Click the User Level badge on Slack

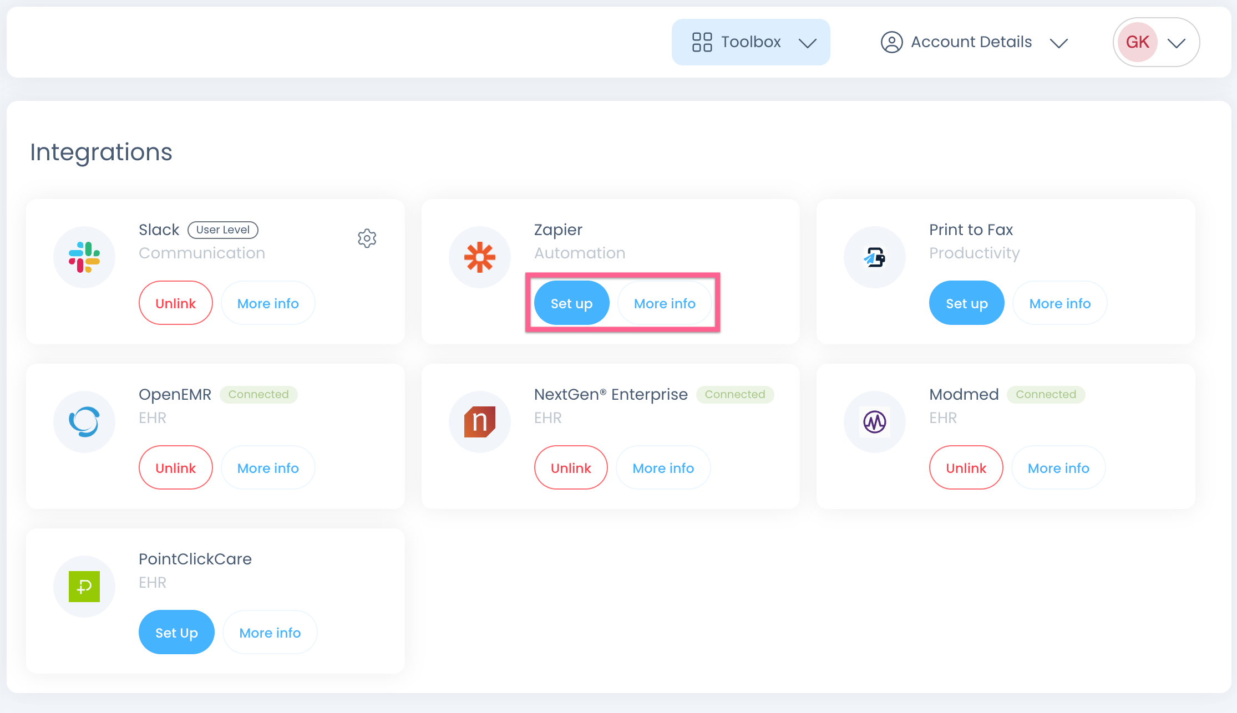(x=222, y=230)
